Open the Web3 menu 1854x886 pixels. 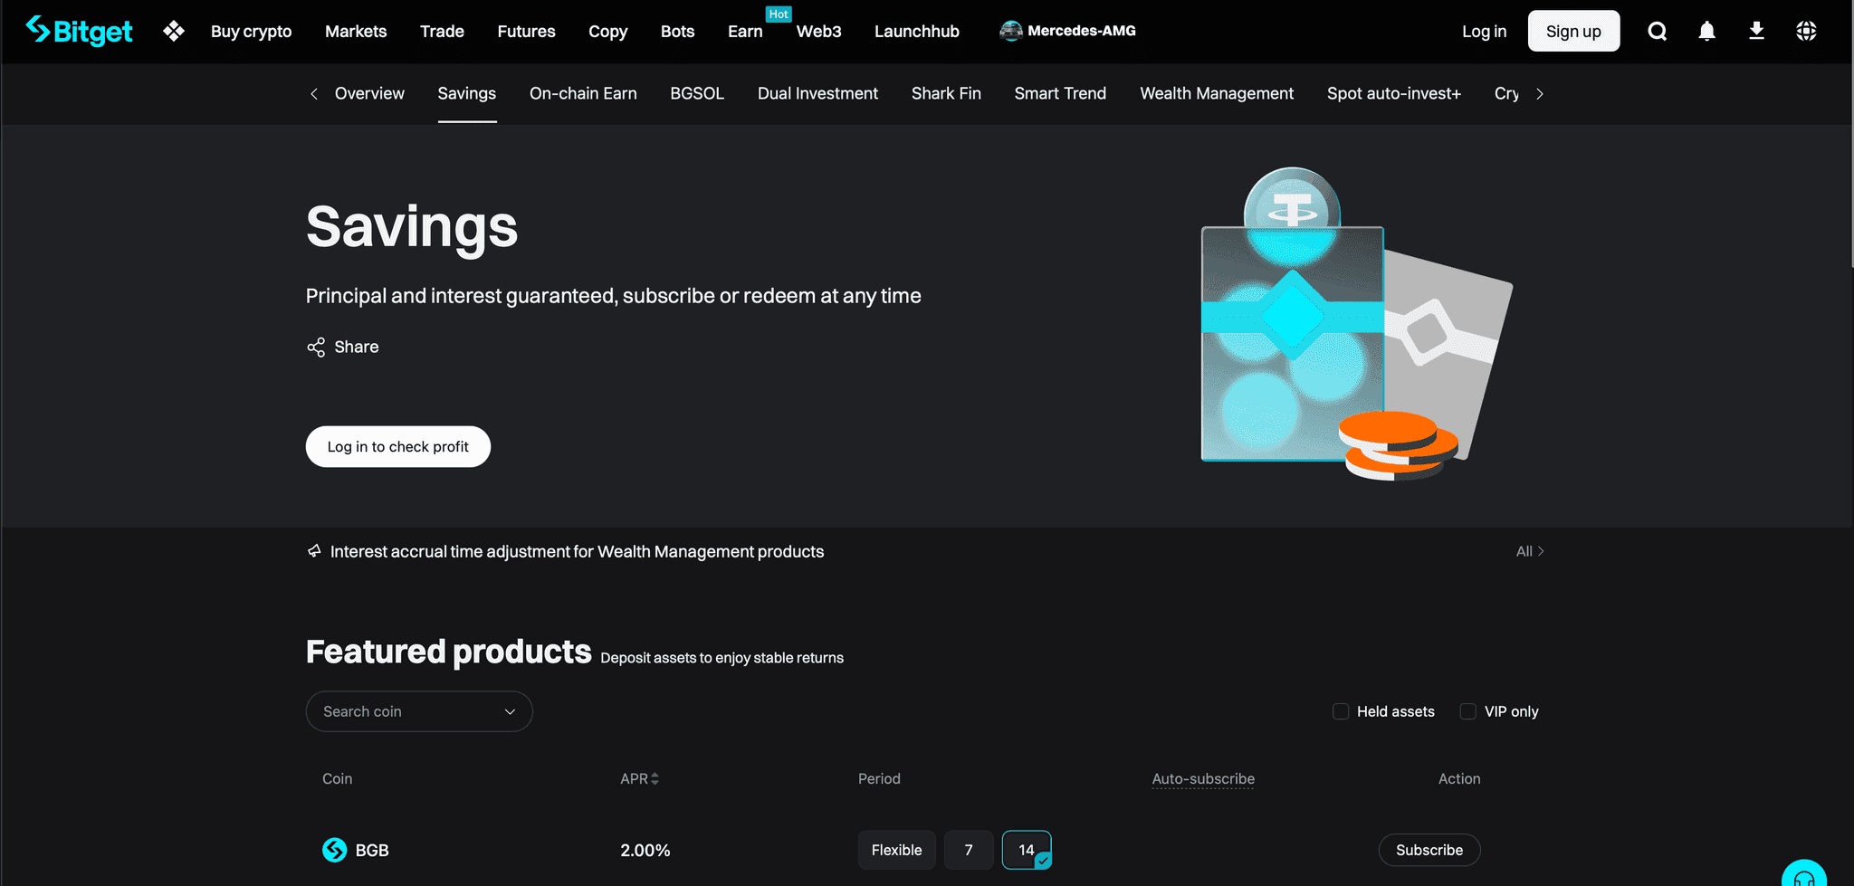[818, 31]
